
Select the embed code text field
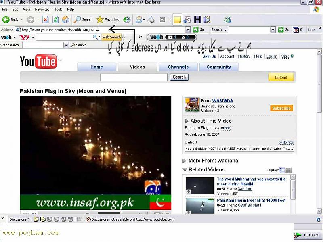pos(239,148)
